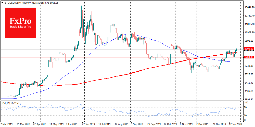Click the RSI 30 level label
Image resolution: width=255 pixels, height=127 pixels.
(245, 116)
